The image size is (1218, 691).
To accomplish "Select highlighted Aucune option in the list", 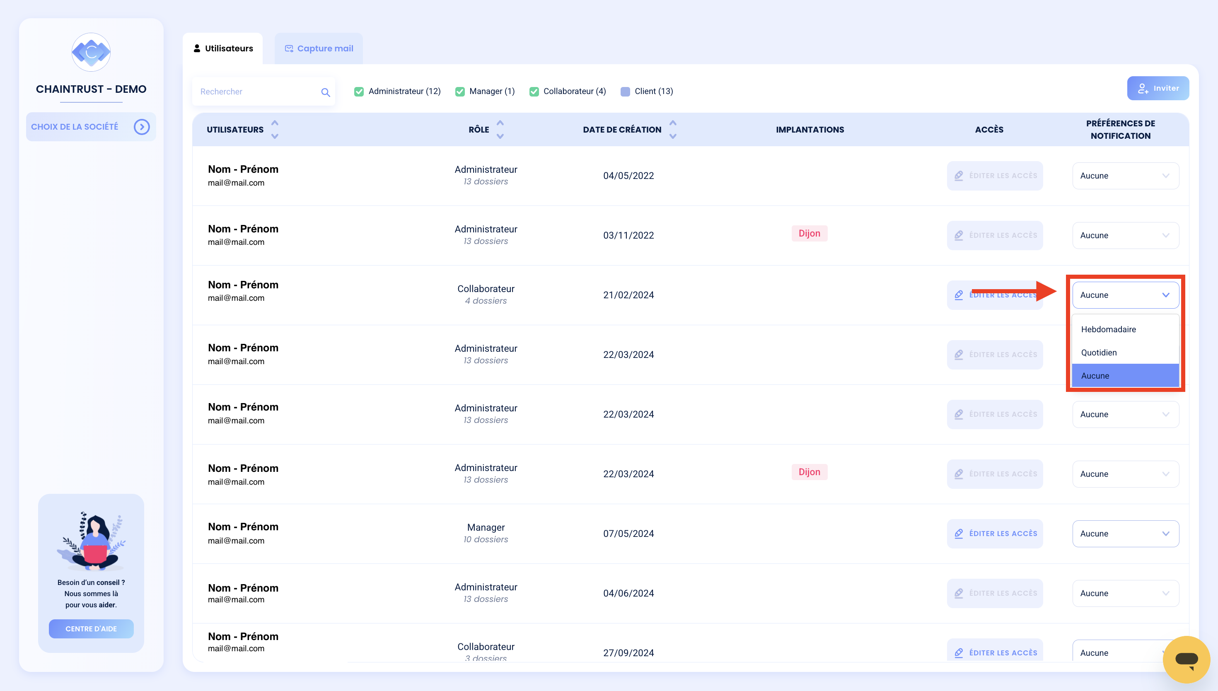I will click(1126, 376).
